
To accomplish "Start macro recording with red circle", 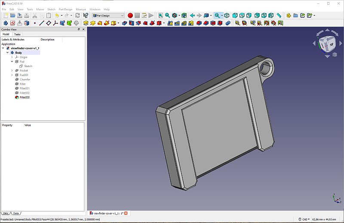I will 130,15.
